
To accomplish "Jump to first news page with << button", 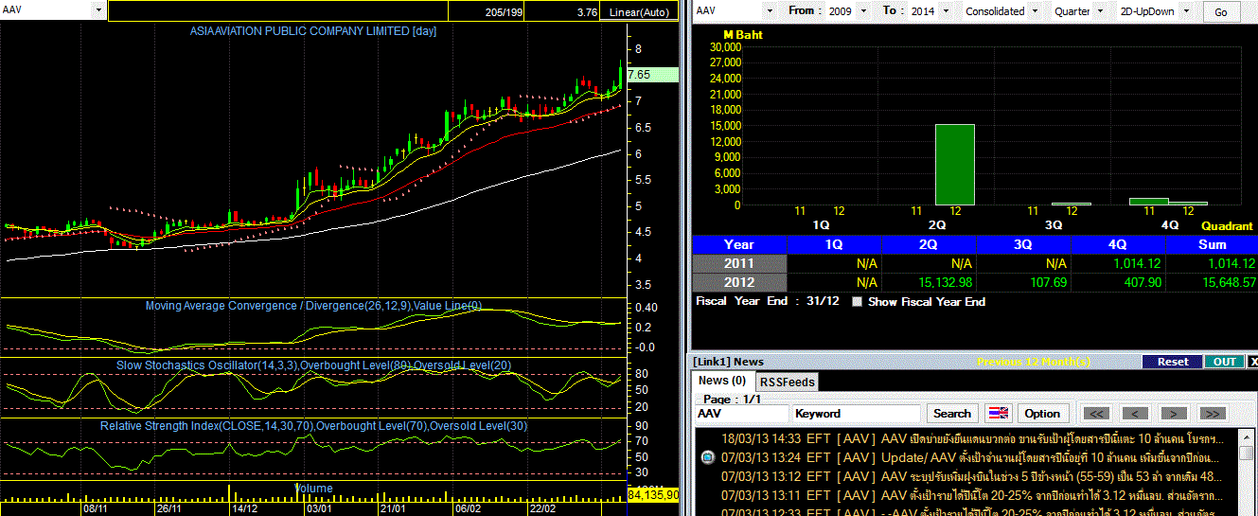I will pyautogui.click(x=1095, y=413).
